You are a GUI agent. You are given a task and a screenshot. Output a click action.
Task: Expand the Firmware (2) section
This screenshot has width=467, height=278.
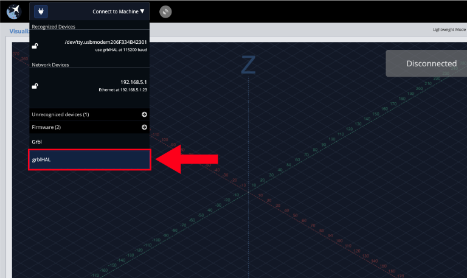coord(89,127)
